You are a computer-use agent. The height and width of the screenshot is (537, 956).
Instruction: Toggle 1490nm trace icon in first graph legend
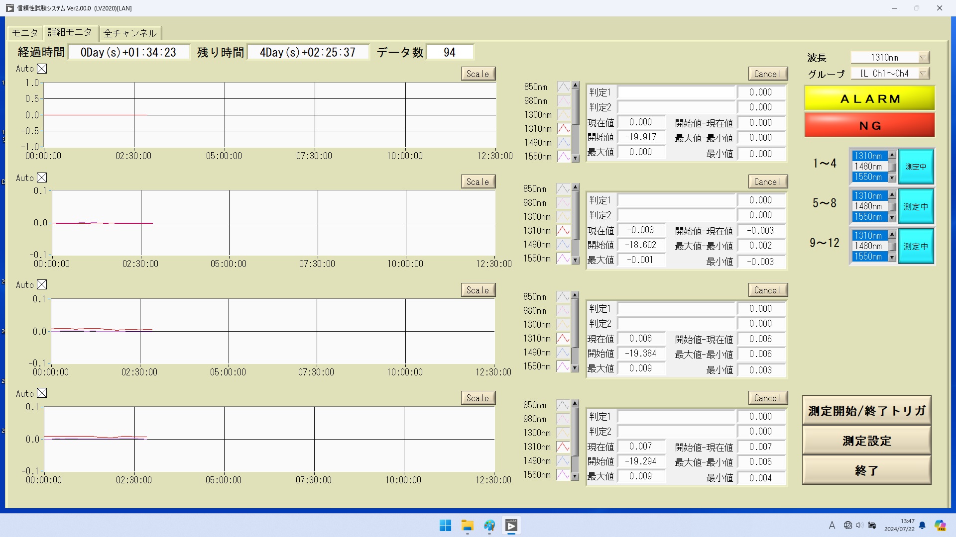[563, 143]
